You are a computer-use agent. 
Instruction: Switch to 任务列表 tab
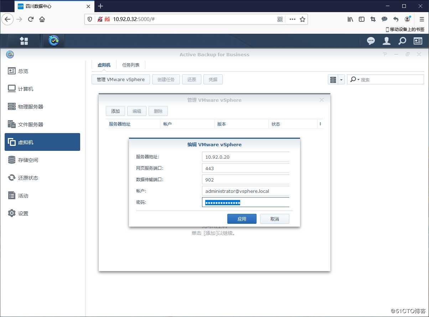pyautogui.click(x=131, y=65)
